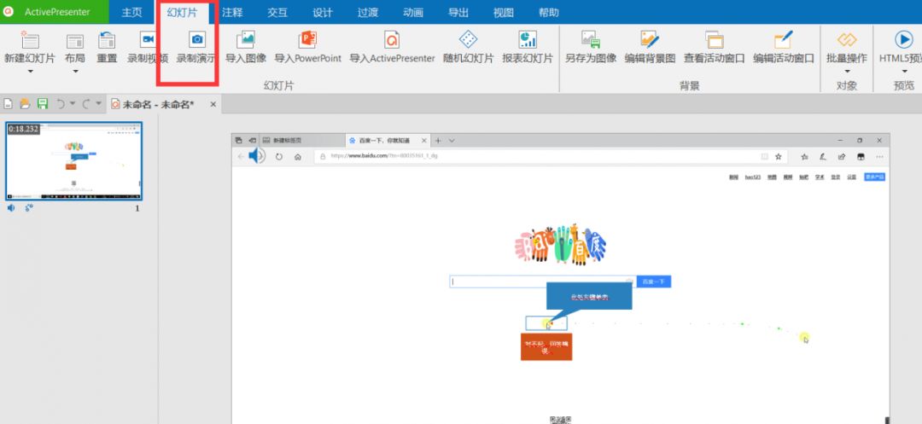Switch to the 过渡 tab
Screen dimensions: 922x424
click(368, 12)
